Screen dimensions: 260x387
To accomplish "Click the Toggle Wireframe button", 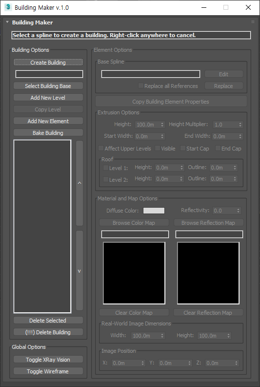I will coord(48,371).
